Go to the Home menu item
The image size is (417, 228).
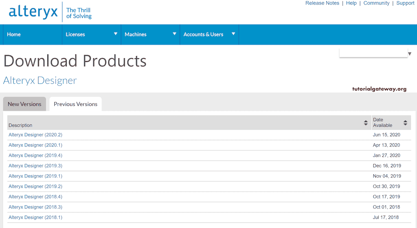click(14, 35)
